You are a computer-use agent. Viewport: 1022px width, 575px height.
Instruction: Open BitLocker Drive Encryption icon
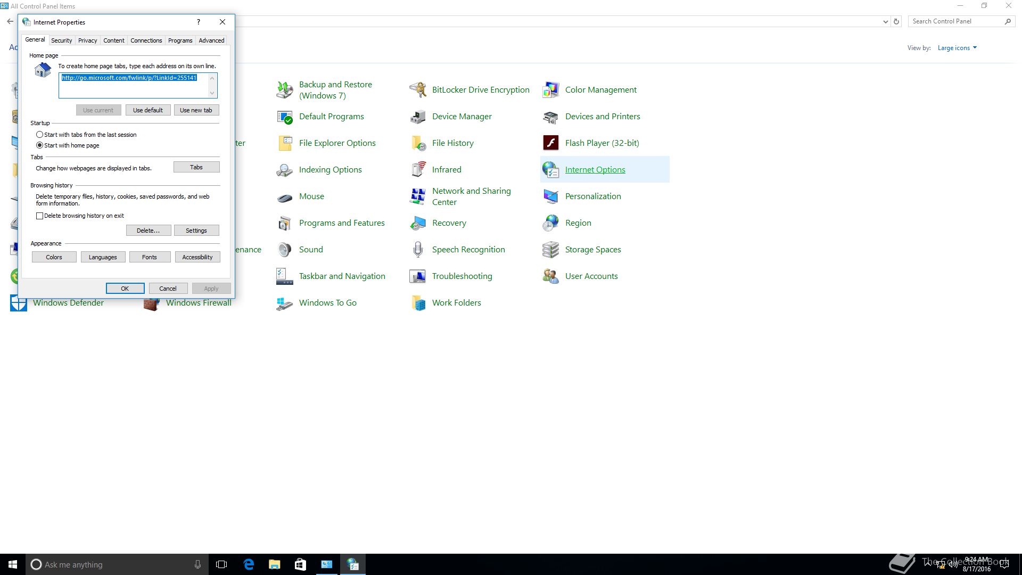(418, 90)
